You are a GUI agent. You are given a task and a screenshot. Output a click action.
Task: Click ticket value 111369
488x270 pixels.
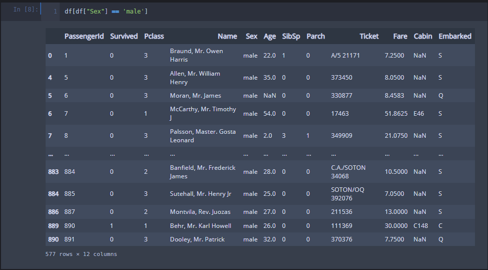click(342, 226)
